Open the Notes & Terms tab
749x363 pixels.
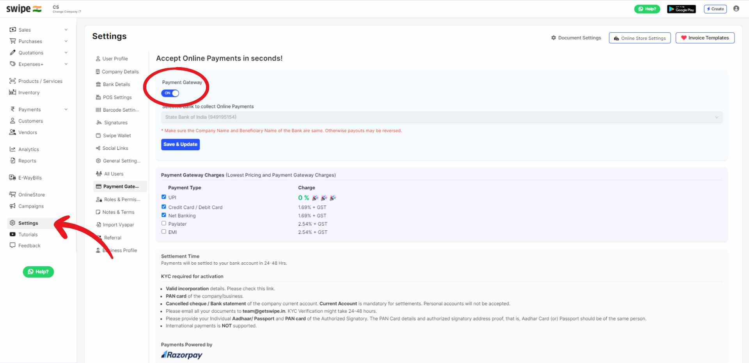[x=115, y=212]
